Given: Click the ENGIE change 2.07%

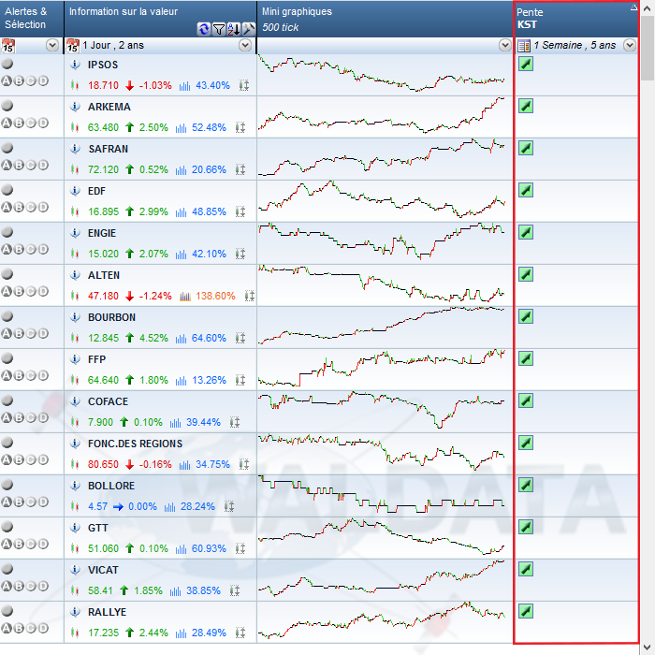Looking at the screenshot, I should pyautogui.click(x=153, y=254).
